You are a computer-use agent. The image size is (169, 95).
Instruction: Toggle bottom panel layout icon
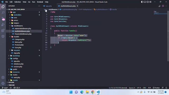click(x=145, y=2)
